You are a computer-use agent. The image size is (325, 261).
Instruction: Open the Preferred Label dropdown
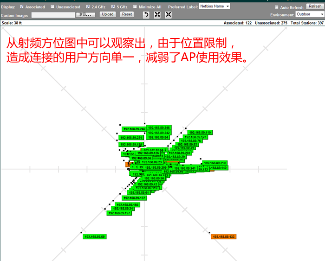click(214, 6)
